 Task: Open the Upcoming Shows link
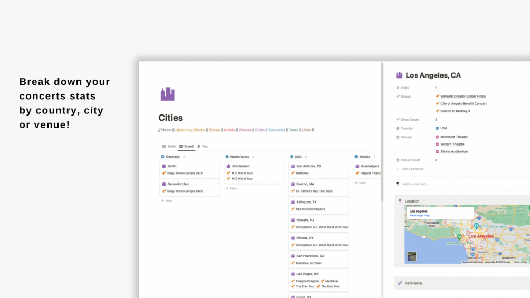[x=190, y=130]
